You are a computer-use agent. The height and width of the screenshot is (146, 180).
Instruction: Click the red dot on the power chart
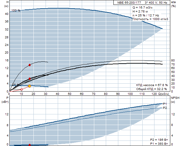(29, 145)
